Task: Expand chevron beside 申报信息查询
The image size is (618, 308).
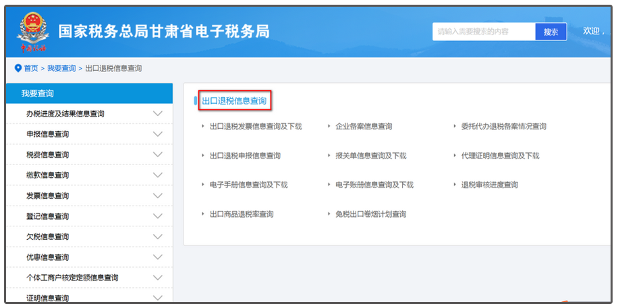Action: point(158,134)
